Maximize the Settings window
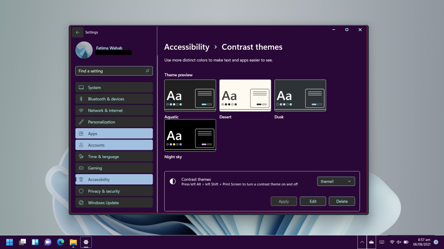This screenshot has width=444, height=249. pyautogui.click(x=347, y=30)
